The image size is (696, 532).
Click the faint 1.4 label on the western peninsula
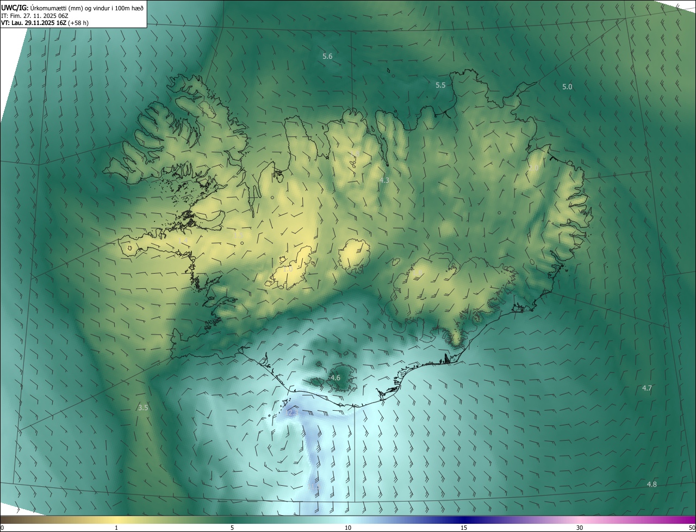coord(182,240)
